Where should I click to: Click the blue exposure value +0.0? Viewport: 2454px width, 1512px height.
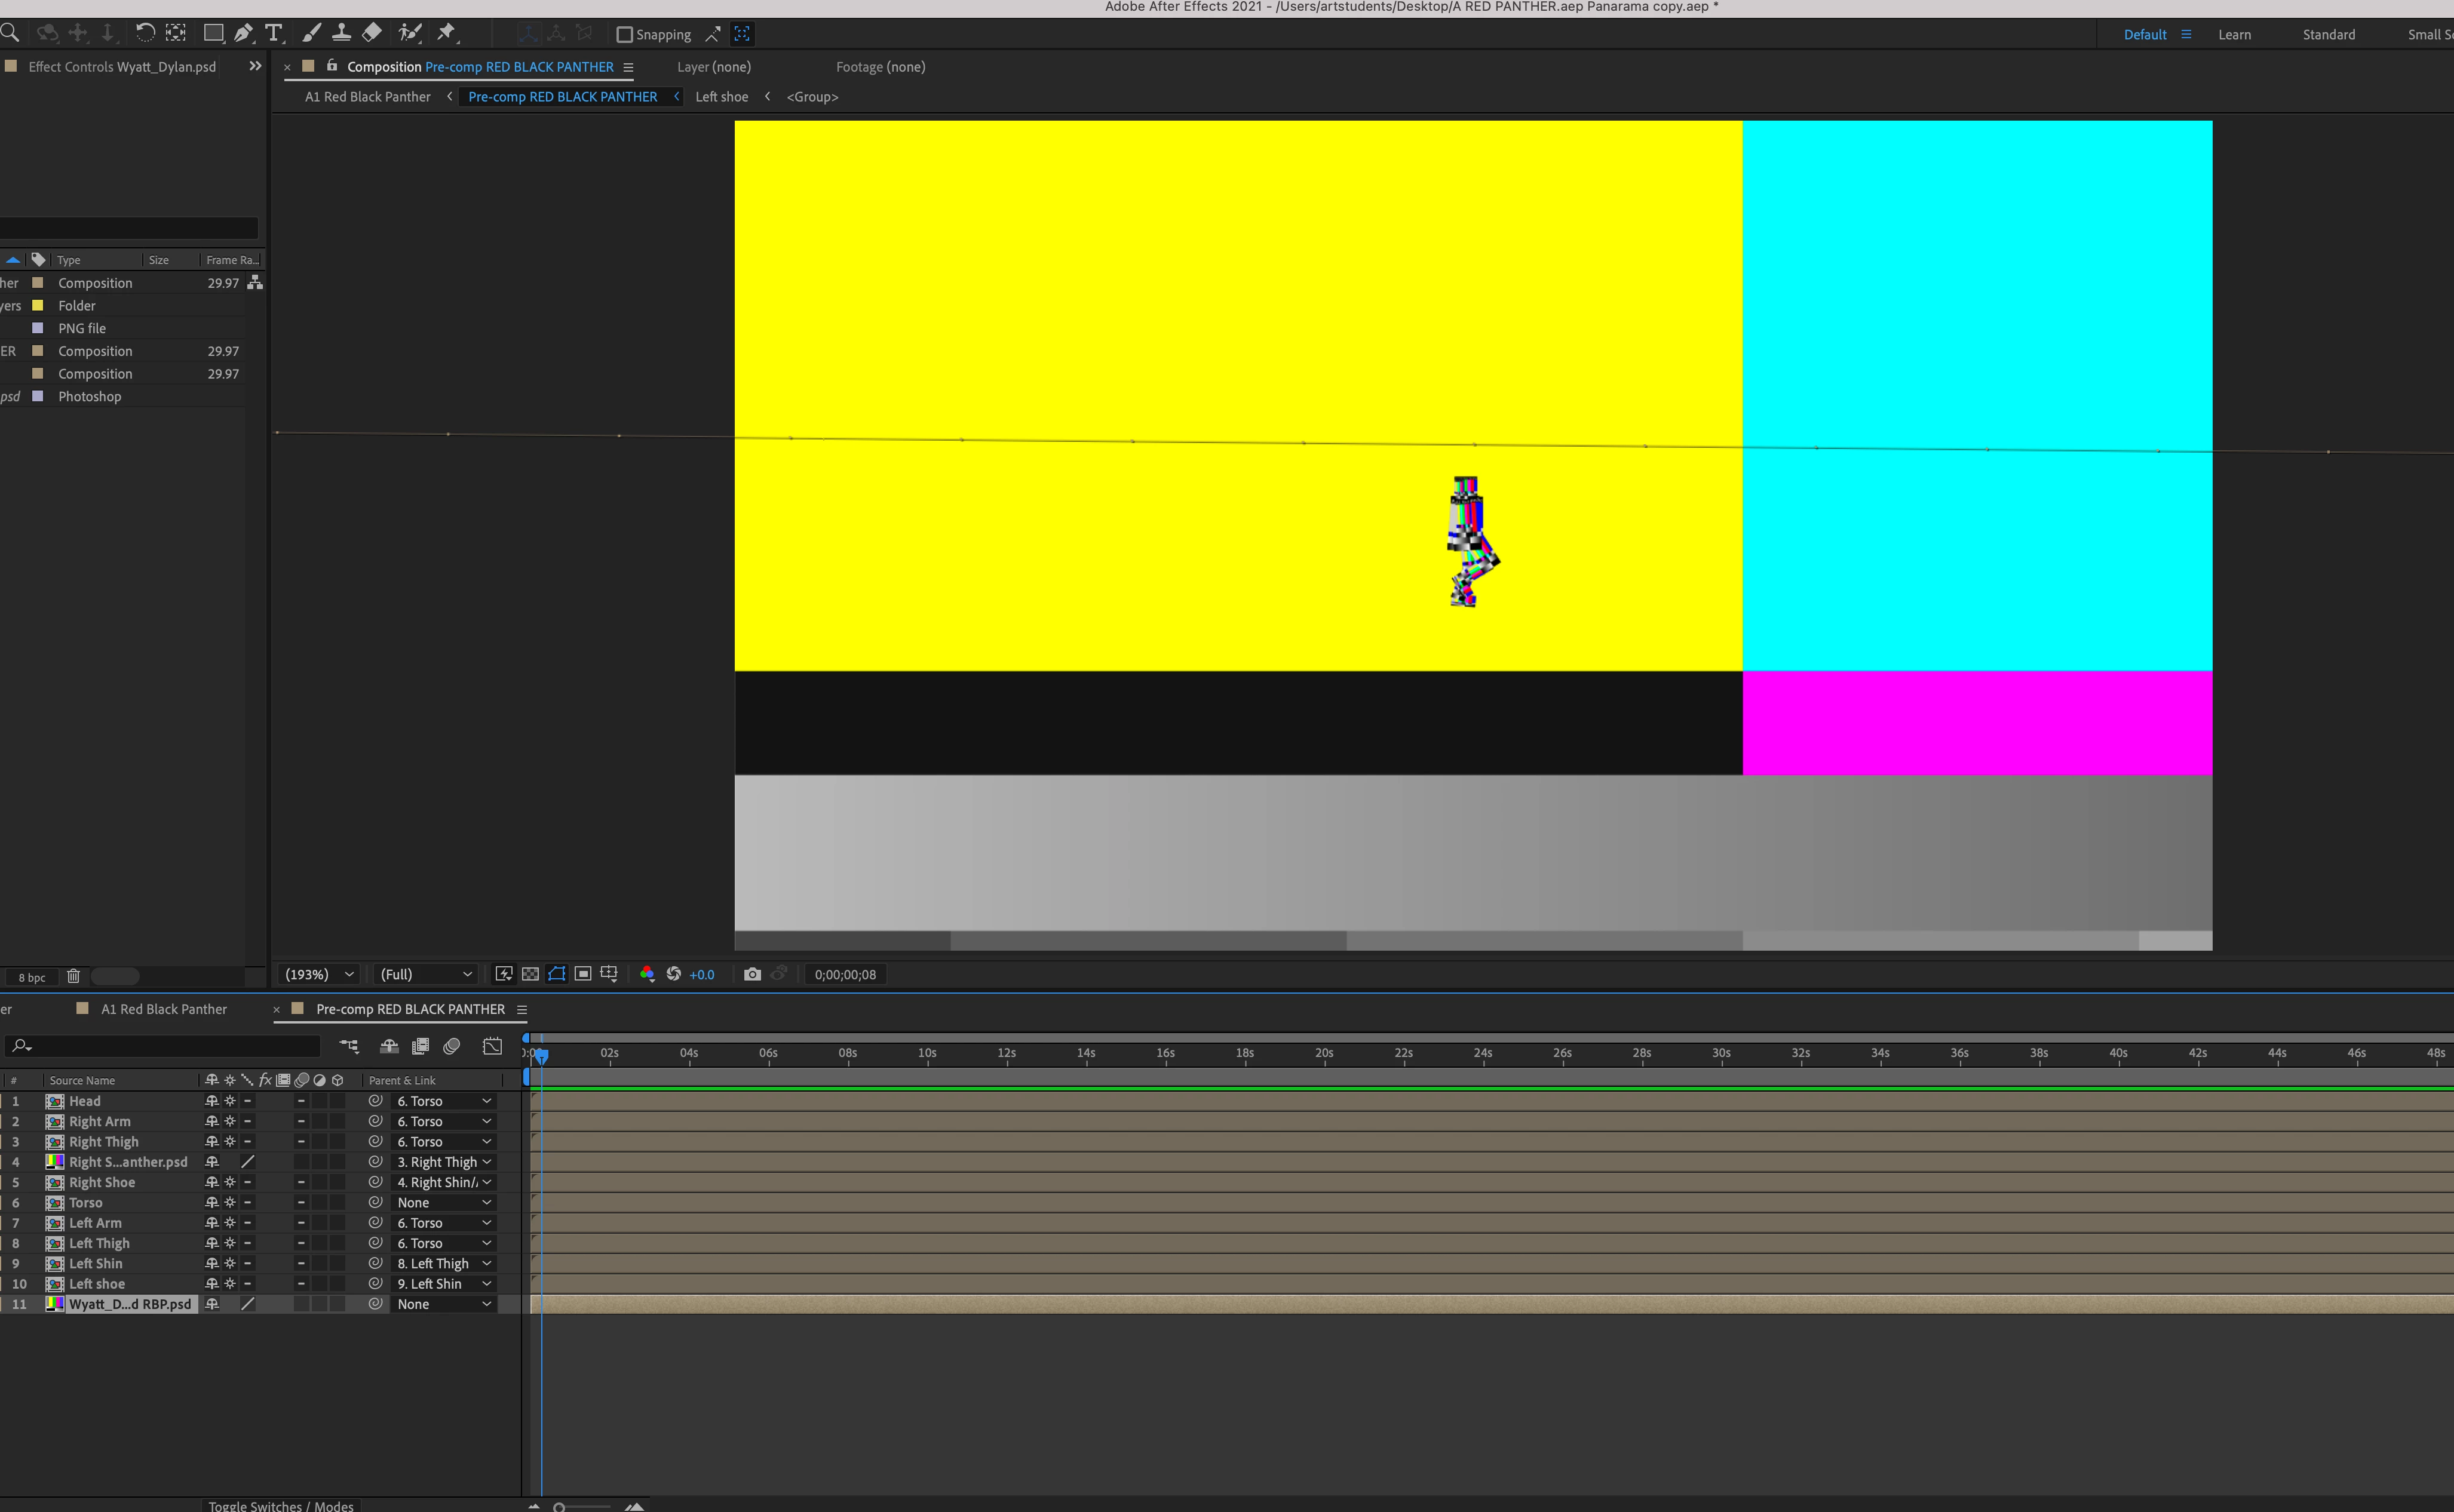[x=703, y=974]
